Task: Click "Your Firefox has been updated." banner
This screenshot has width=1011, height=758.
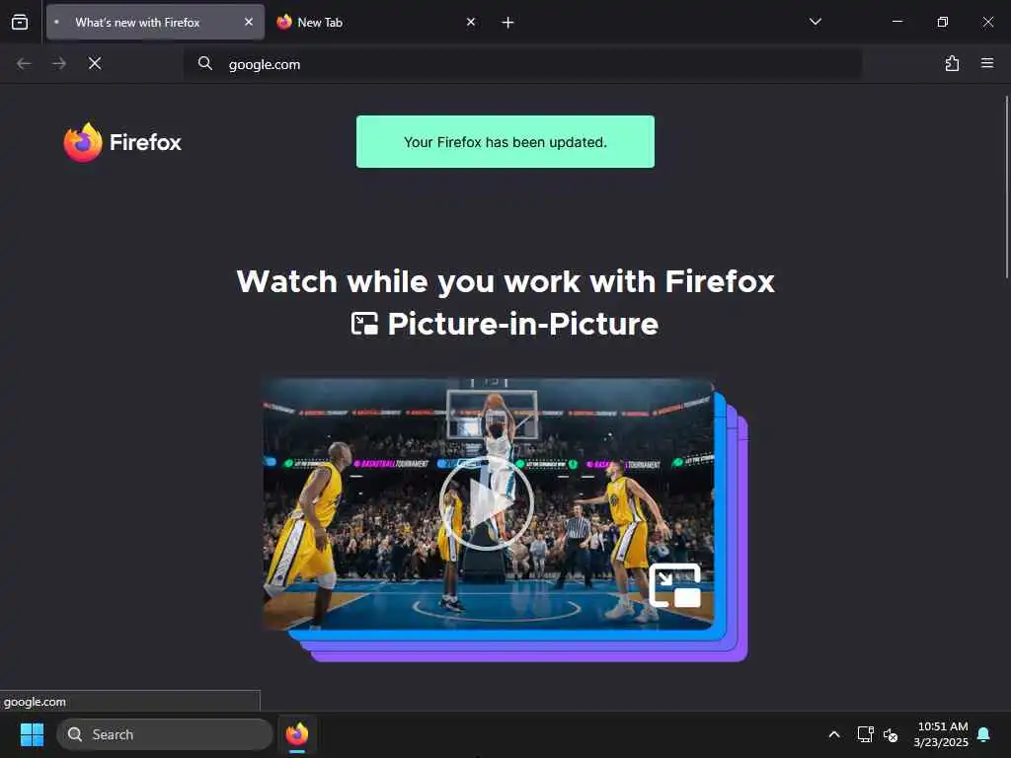Action: tap(505, 142)
